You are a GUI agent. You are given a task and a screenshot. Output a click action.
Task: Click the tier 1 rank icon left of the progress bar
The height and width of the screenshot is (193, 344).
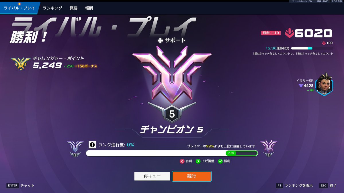pos(75,149)
